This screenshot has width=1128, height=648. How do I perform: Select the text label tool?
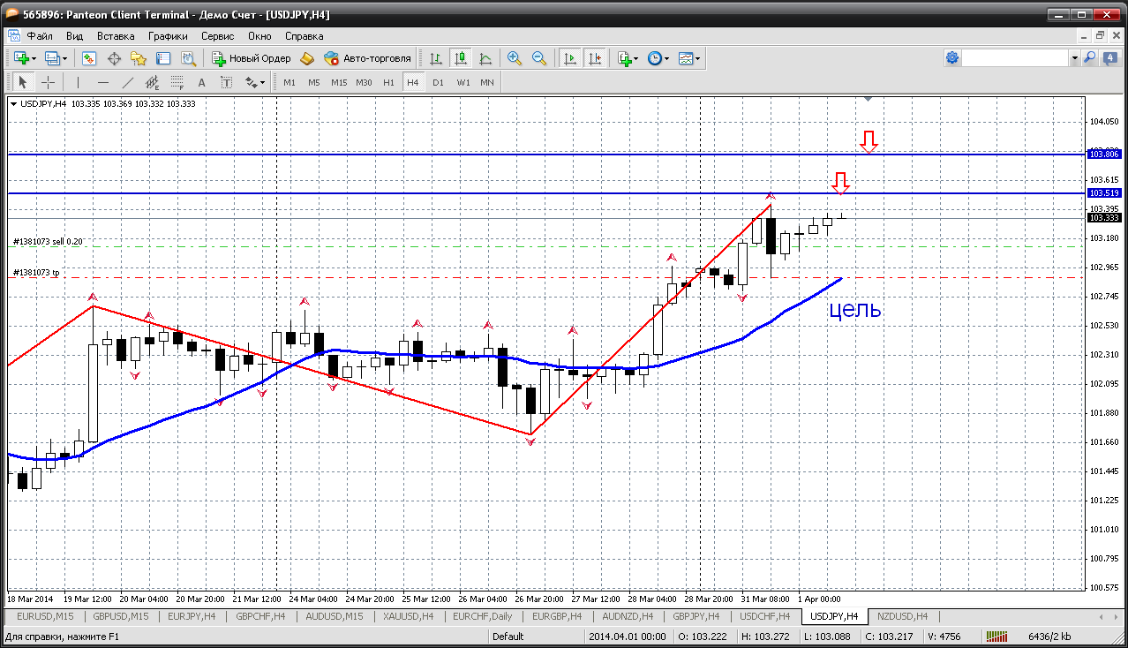(226, 82)
